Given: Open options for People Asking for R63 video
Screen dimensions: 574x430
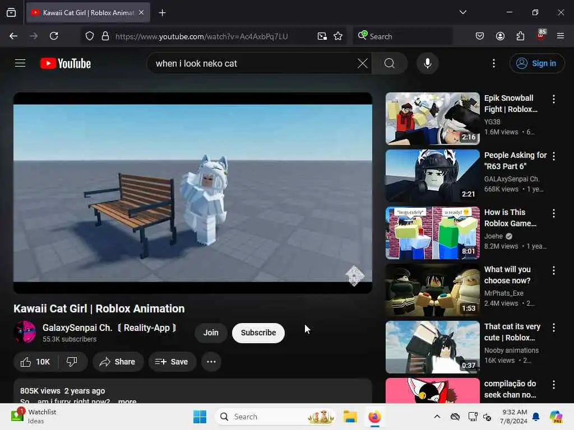Looking at the screenshot, I should [x=554, y=156].
